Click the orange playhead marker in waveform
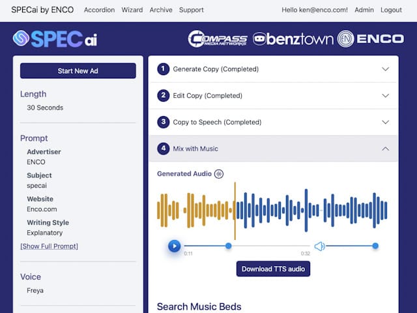This screenshot has height=313, width=417. click(x=235, y=211)
